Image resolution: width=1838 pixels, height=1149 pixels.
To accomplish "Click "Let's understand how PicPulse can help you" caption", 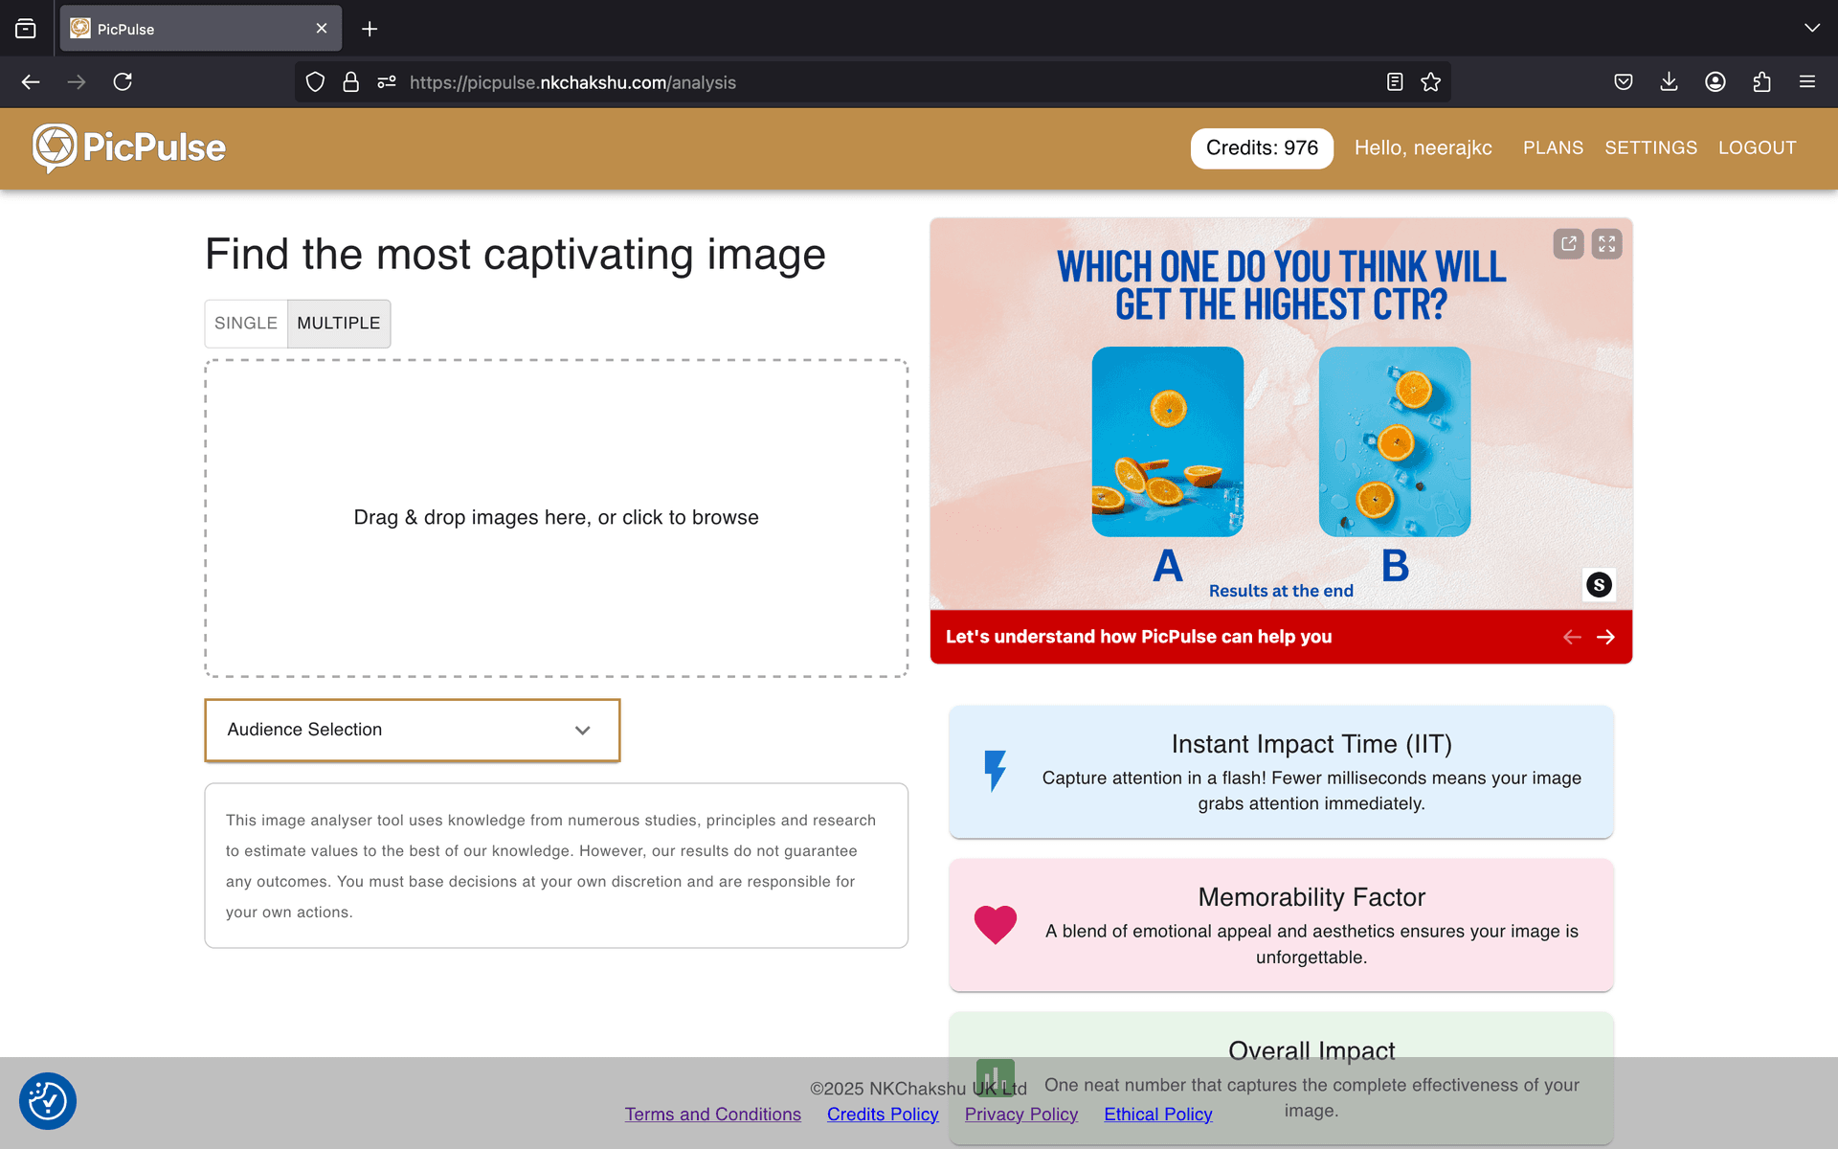I will [1139, 637].
